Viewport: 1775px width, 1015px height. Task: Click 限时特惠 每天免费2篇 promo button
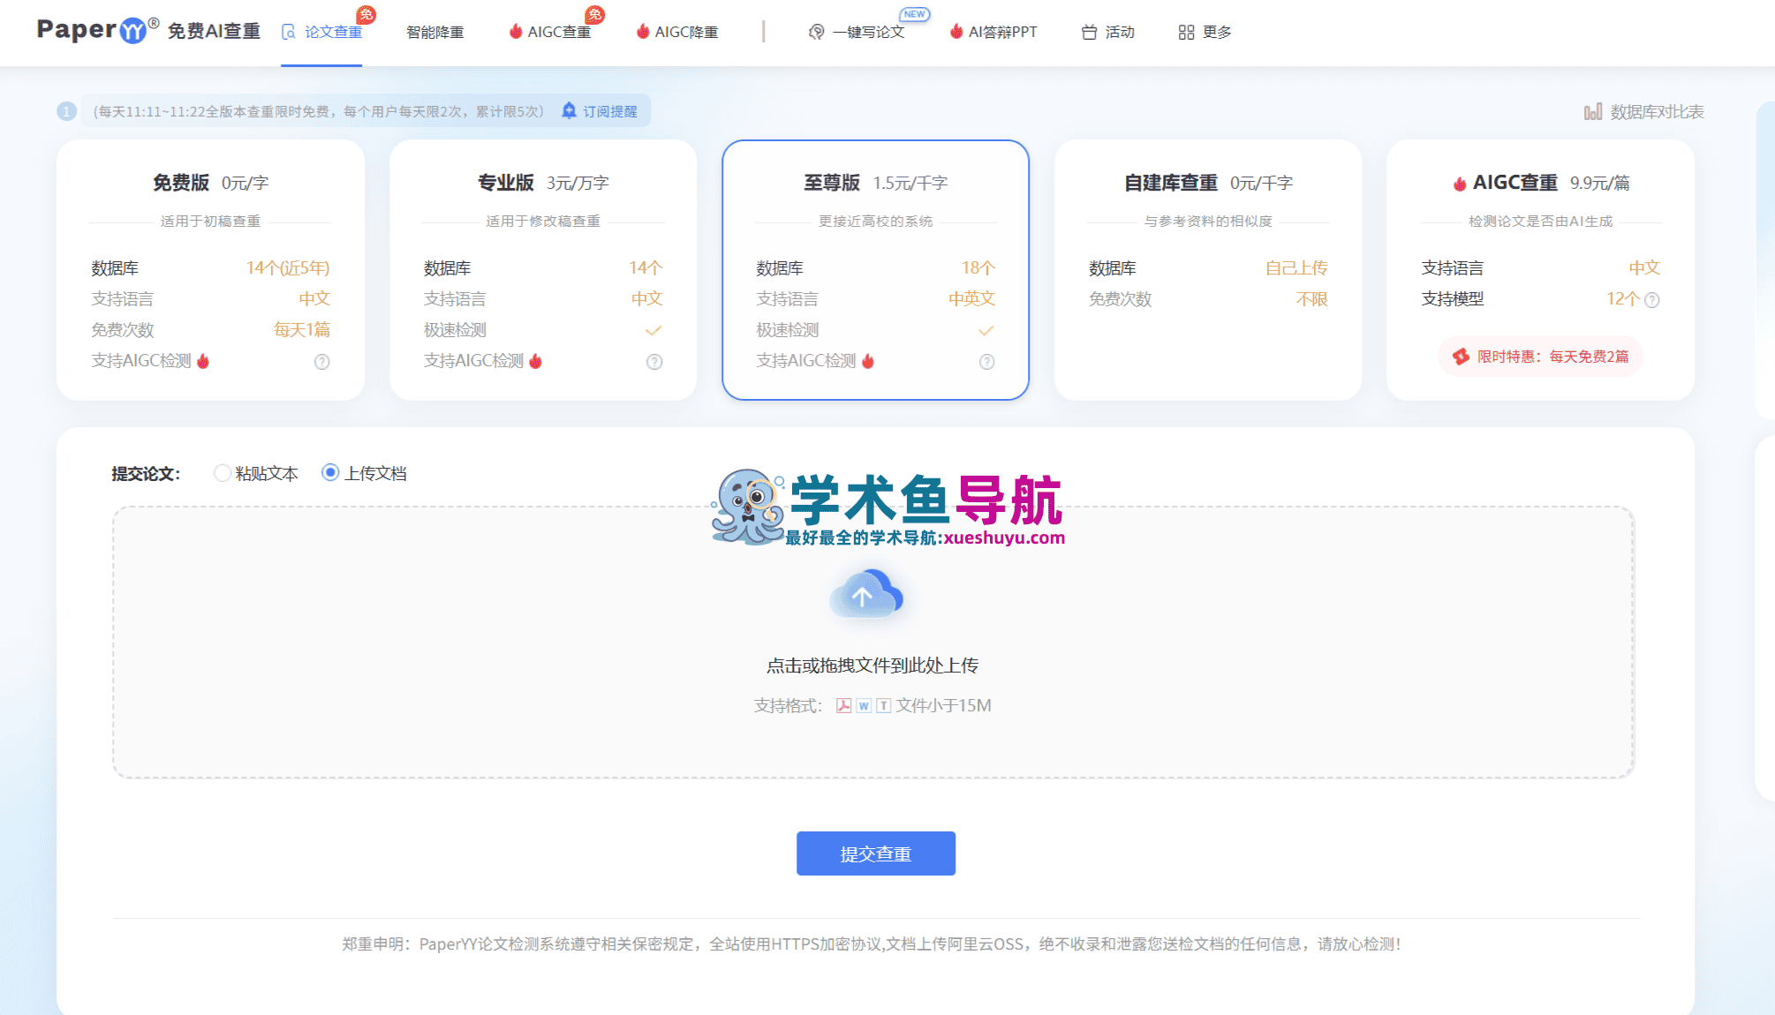pos(1541,357)
